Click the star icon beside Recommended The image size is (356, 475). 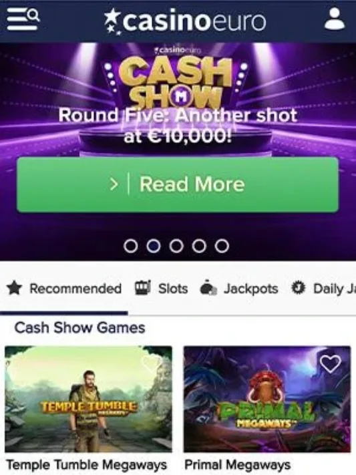[x=15, y=288]
